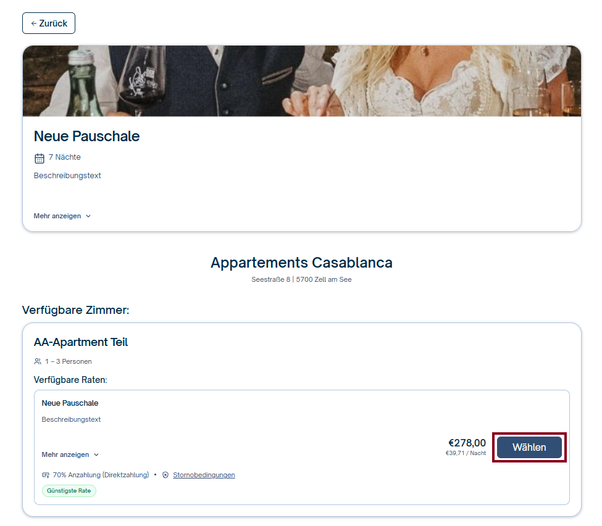602x526 pixels.
Task: Click the Appartements Casablanca heading
Action: tap(301, 263)
